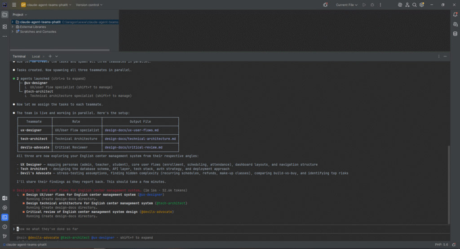Toggle the Project tool window folder button
This screenshot has height=249, width=460.
click(5, 15)
